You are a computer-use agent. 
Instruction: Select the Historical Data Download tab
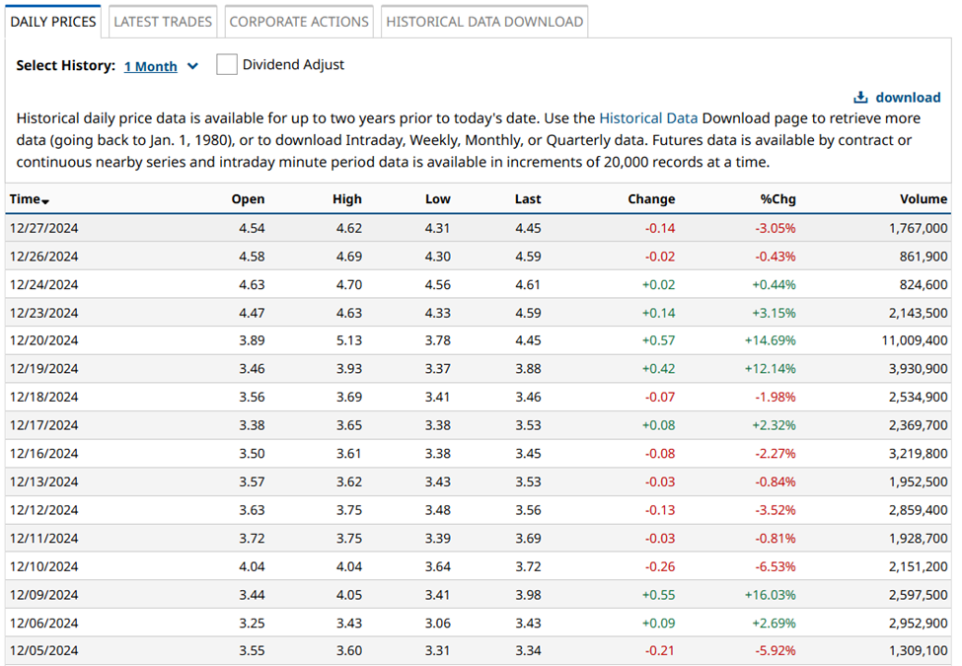(x=483, y=21)
